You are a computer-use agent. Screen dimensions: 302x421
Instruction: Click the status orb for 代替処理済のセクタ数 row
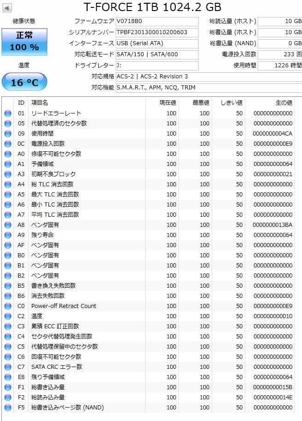pos(8,124)
